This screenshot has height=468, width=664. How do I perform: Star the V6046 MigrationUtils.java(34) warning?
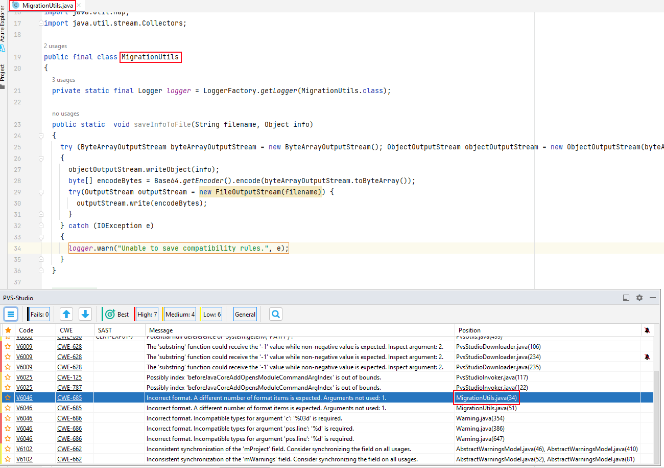tap(8, 398)
